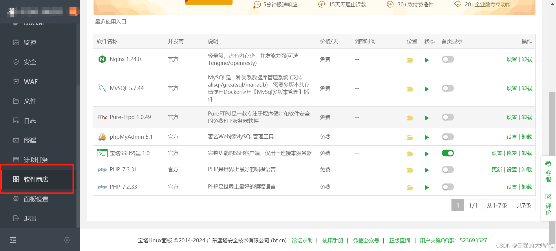Click the PHP-7.3.31 php logo icon
Screen dimensions: 556x251
tap(102, 170)
